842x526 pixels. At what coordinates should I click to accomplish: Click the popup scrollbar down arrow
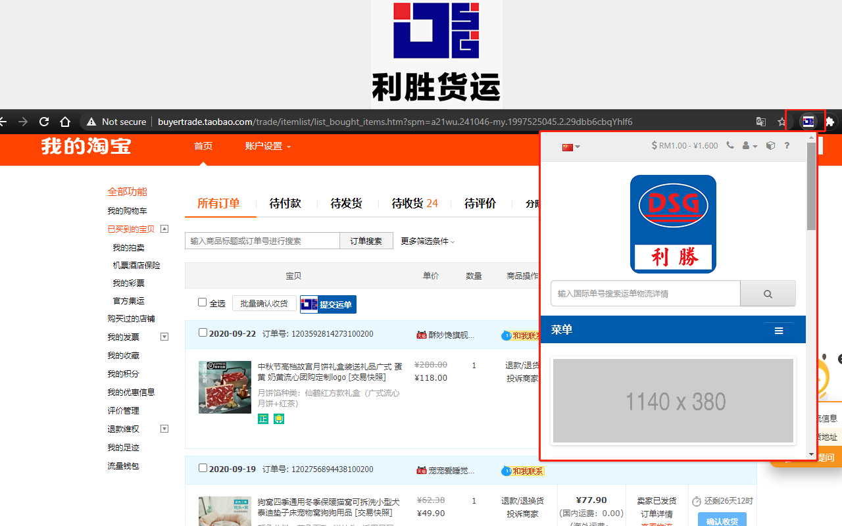pyautogui.click(x=811, y=454)
